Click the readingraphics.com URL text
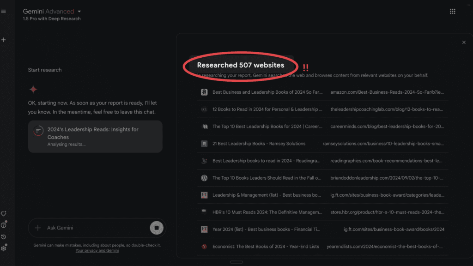This screenshot has width=473, height=266. point(387,161)
